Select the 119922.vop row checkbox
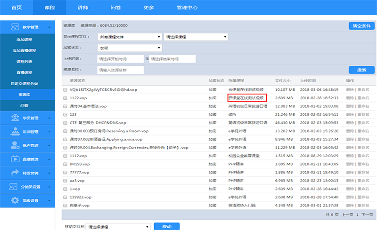This screenshot has width=377, height=230. pyautogui.click(x=66, y=197)
